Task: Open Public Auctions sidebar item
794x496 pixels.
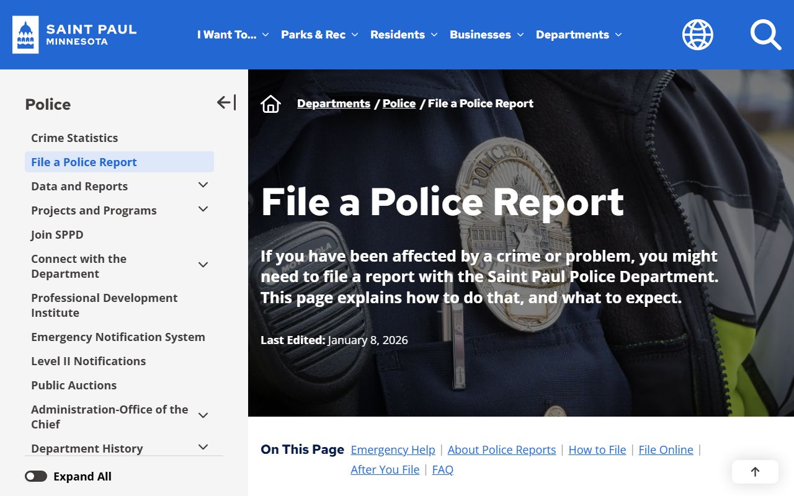Action: point(74,385)
